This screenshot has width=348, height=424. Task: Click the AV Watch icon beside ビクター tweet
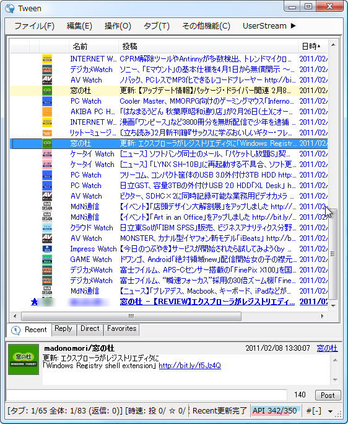[x=47, y=196]
